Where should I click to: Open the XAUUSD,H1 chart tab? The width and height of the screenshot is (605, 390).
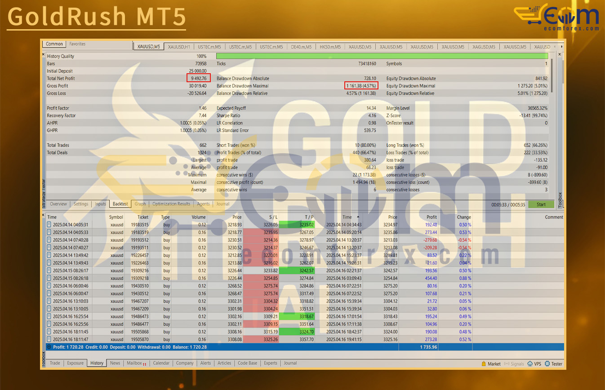179,47
